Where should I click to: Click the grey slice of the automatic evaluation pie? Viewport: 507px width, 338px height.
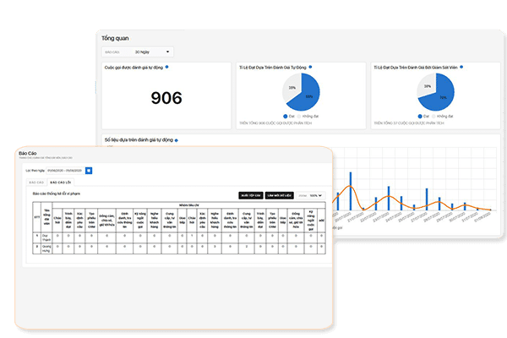291,87
